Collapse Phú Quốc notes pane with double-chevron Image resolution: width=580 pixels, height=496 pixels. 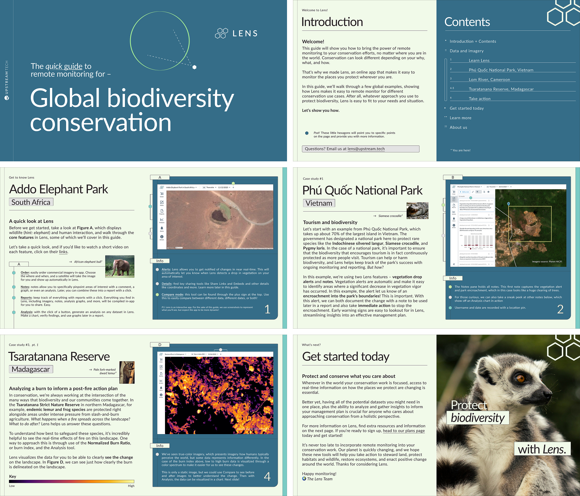[x=454, y=264]
